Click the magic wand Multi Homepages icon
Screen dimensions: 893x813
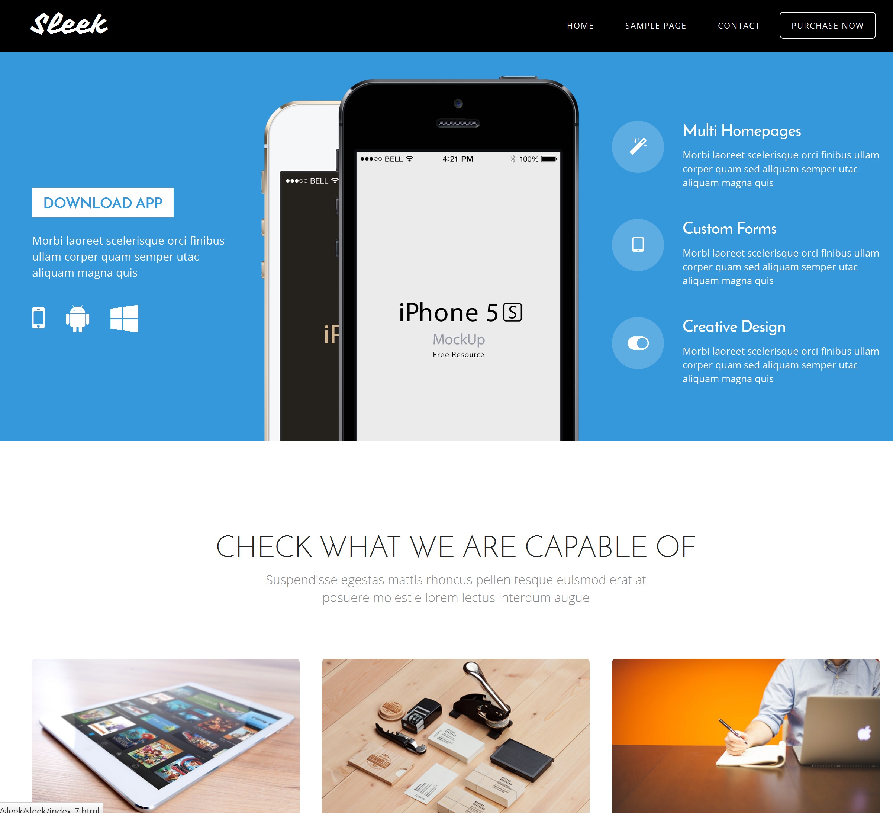639,146
